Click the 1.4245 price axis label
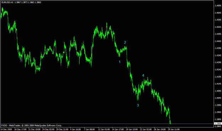Image resolution: width=222 pixels, height=131 pixels. [x=218, y=70]
